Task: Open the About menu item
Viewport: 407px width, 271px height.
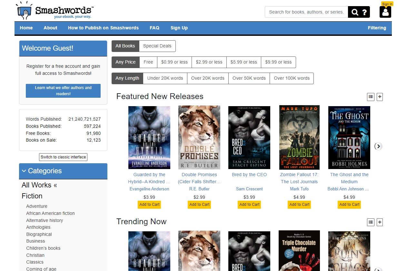Action: tap(50, 28)
